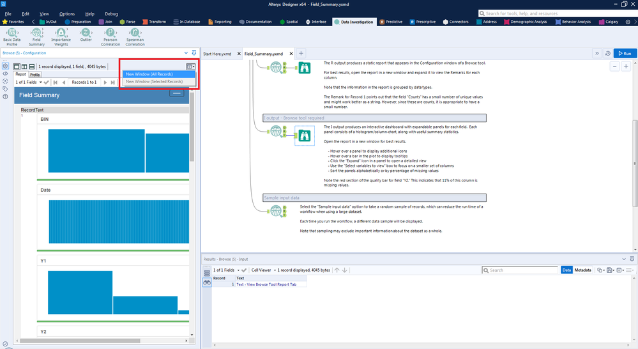
Task: Choose New Window (All Records)
Action: pyautogui.click(x=158, y=74)
